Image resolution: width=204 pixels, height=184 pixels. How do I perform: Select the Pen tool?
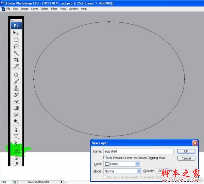click(16, 129)
